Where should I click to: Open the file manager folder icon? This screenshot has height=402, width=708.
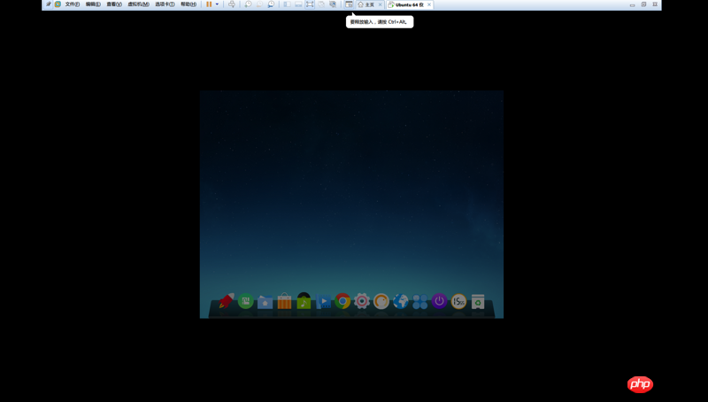(265, 302)
